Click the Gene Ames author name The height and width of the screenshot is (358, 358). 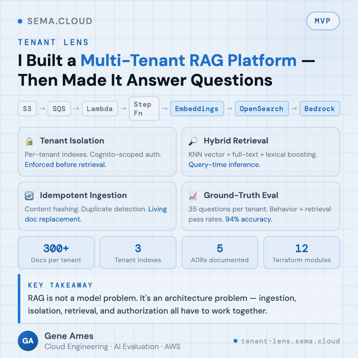pos(69,336)
